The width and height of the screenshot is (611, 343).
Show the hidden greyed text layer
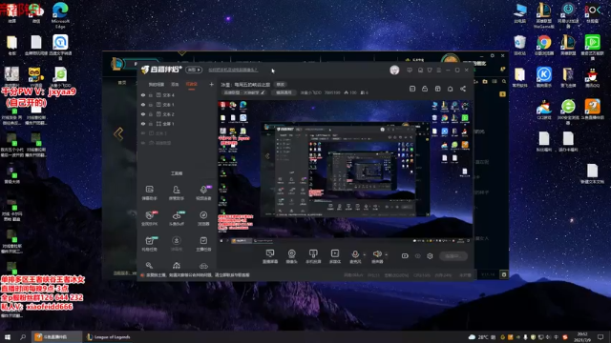143,133
